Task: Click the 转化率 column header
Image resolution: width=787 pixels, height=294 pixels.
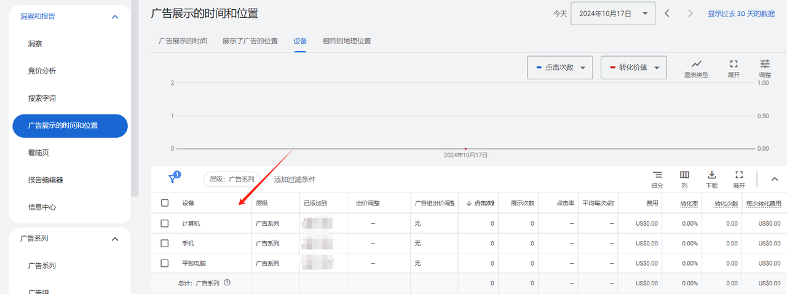Action: coord(689,203)
